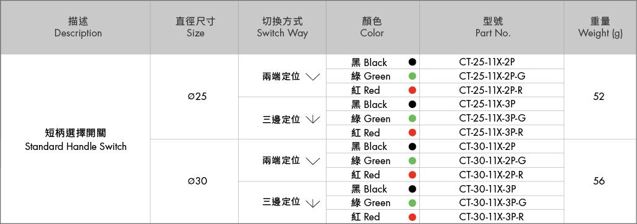Screen dimensions: 637x224
Task: Select part number CT-30-11X-2P
Action: coord(487,147)
